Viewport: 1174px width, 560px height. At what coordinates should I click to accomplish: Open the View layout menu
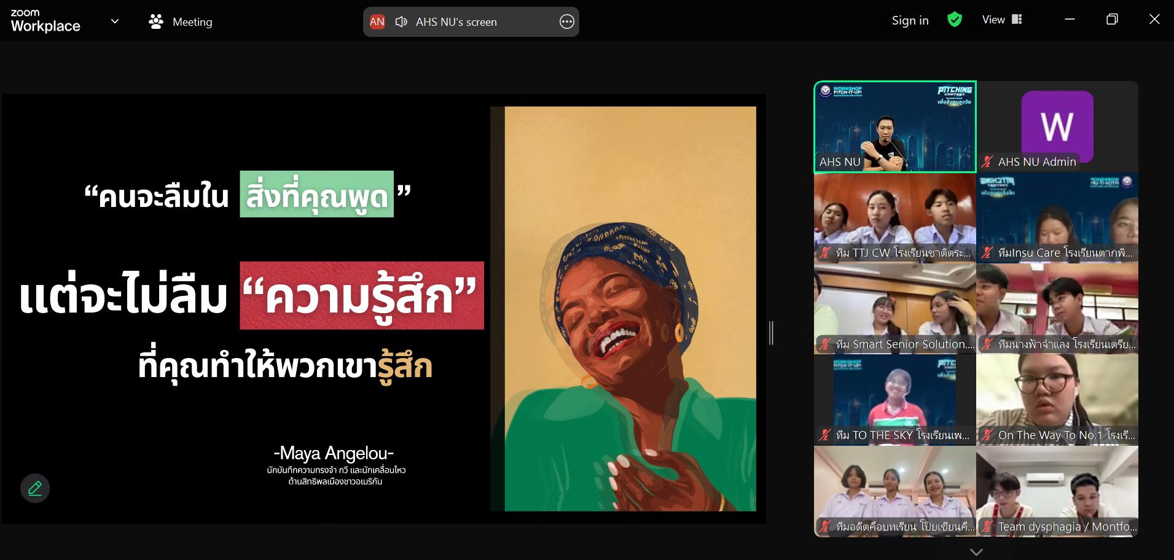(x=1001, y=20)
